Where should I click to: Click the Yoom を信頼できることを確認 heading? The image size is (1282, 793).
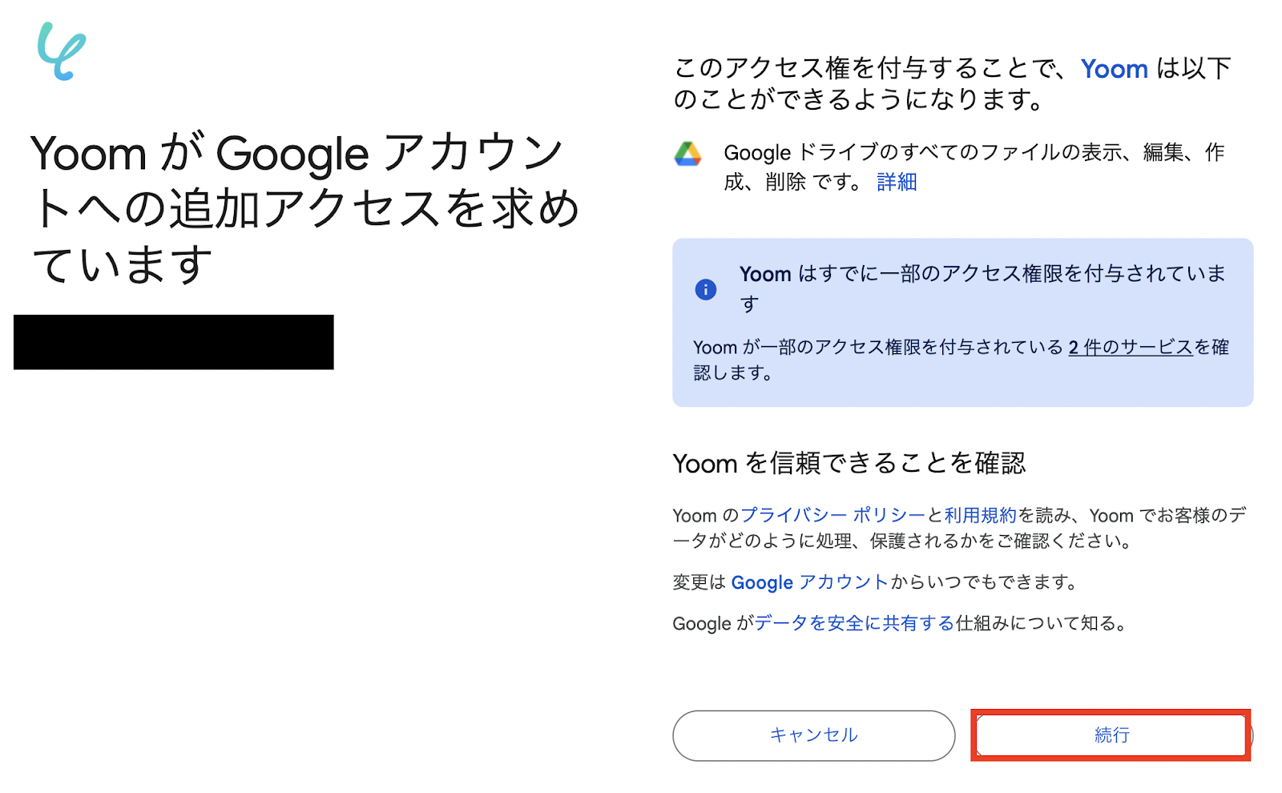(x=849, y=463)
